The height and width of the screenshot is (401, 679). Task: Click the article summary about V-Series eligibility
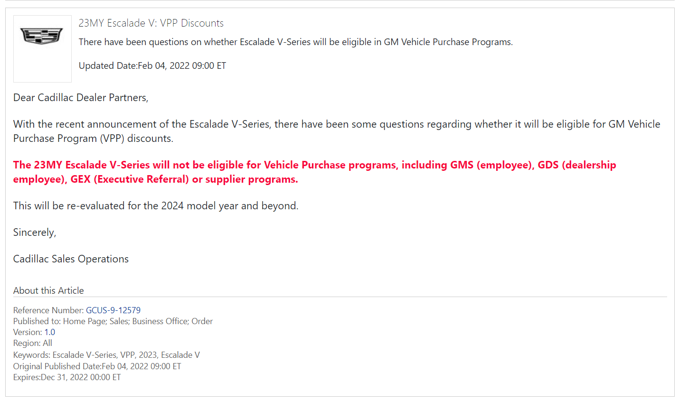coord(296,42)
